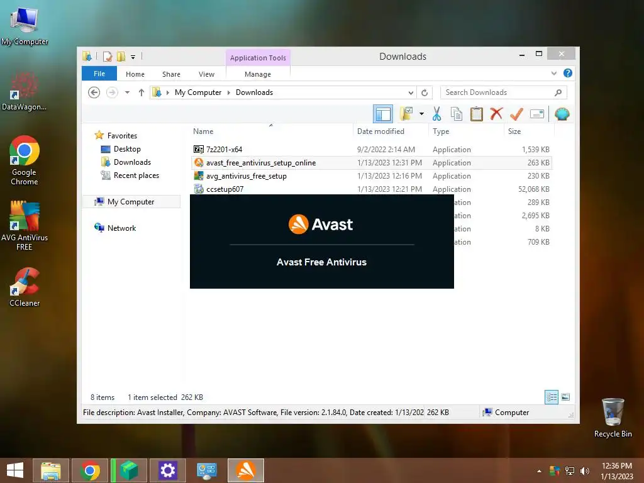Open Desktop in the navigation pane

pyautogui.click(x=127, y=149)
